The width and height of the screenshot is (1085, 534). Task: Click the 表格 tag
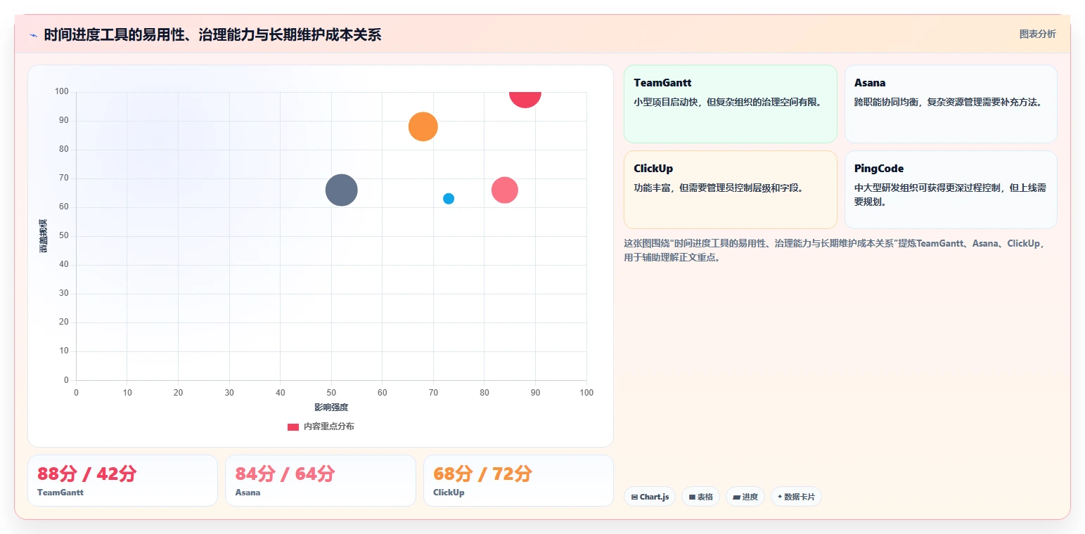(700, 497)
